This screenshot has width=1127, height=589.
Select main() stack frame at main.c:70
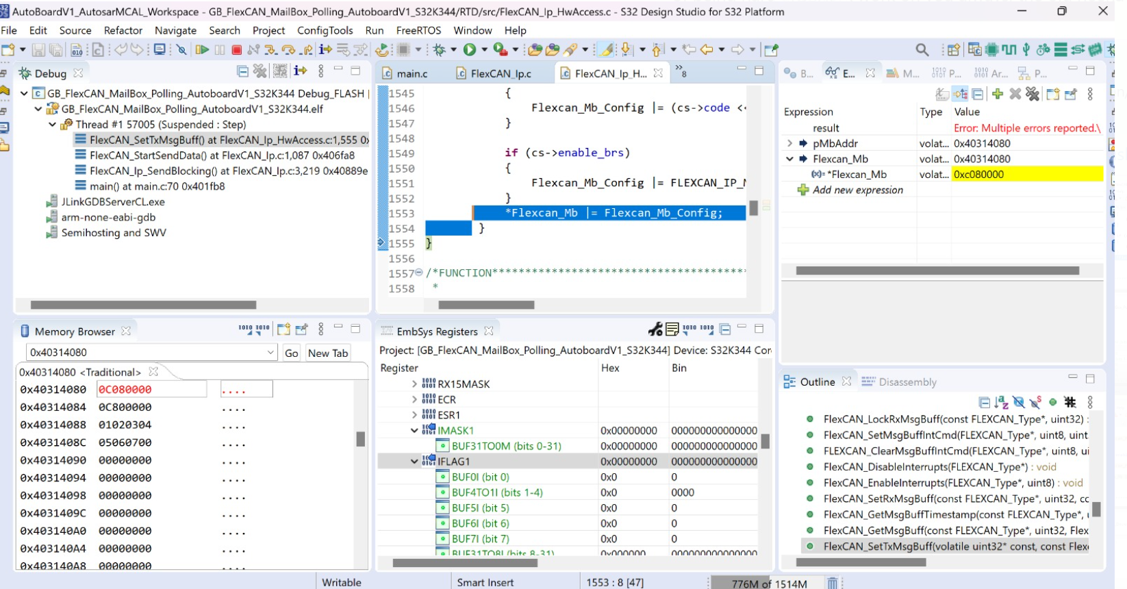[x=157, y=186]
